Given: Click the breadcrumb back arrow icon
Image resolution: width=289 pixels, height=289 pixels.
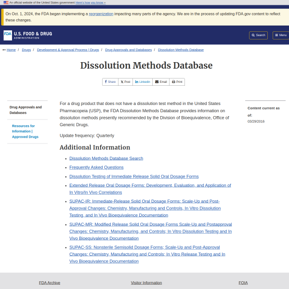Looking at the screenshot, I should pyautogui.click(x=4, y=50).
